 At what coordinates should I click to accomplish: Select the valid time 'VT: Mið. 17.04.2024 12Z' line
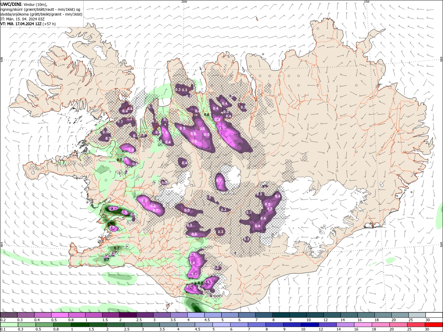[20, 24]
